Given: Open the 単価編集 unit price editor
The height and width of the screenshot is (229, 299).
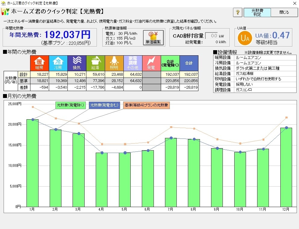Looking at the screenshot, I should pyautogui.click(x=153, y=38).
